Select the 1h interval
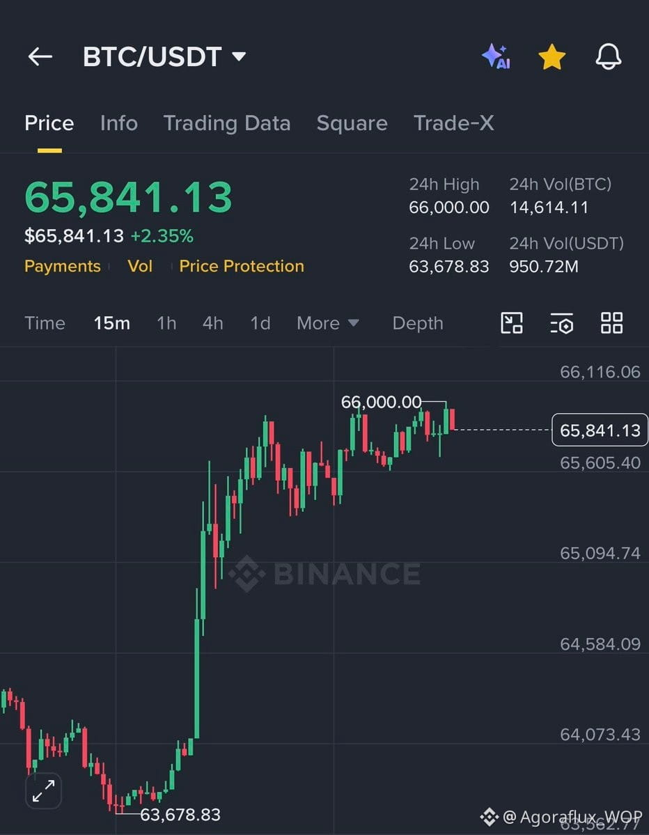 click(x=166, y=323)
